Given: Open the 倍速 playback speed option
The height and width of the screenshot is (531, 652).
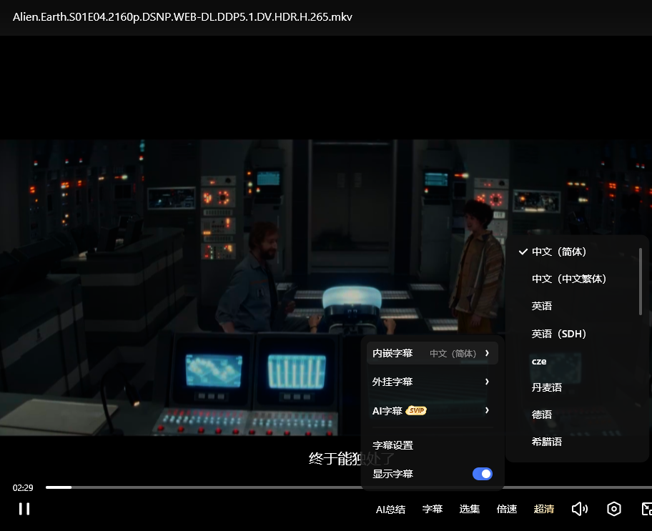Looking at the screenshot, I should tap(506, 509).
